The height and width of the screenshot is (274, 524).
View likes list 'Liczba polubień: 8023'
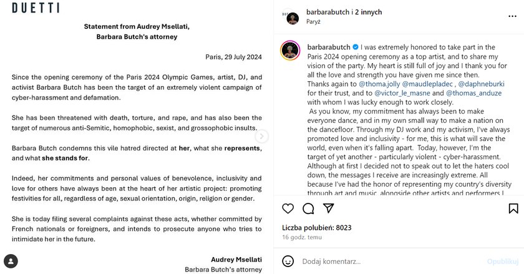[x=317, y=228]
